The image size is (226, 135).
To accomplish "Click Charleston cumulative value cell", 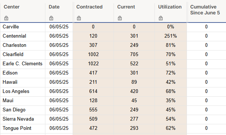I will coord(206,45).
